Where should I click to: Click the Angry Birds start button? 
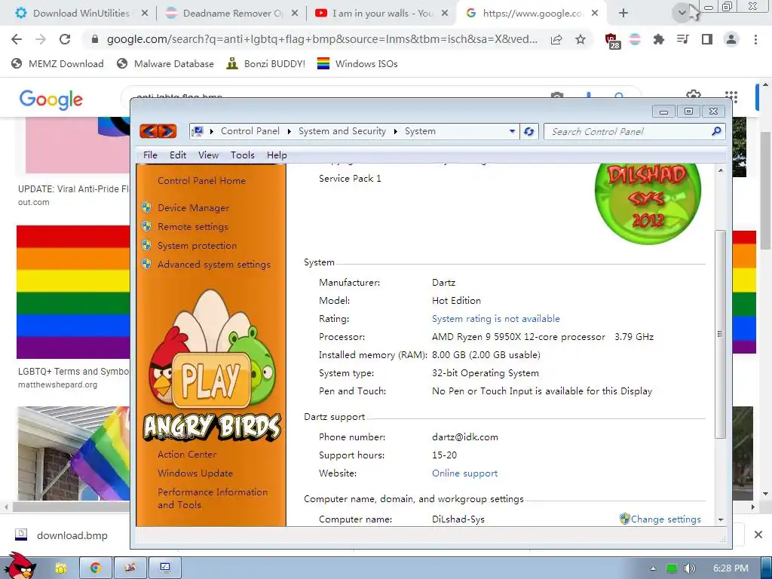pos(19,565)
